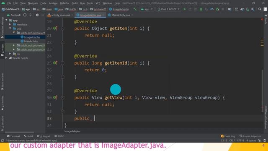
Task: Open Project panel settings gear icon
Action: 37,15
